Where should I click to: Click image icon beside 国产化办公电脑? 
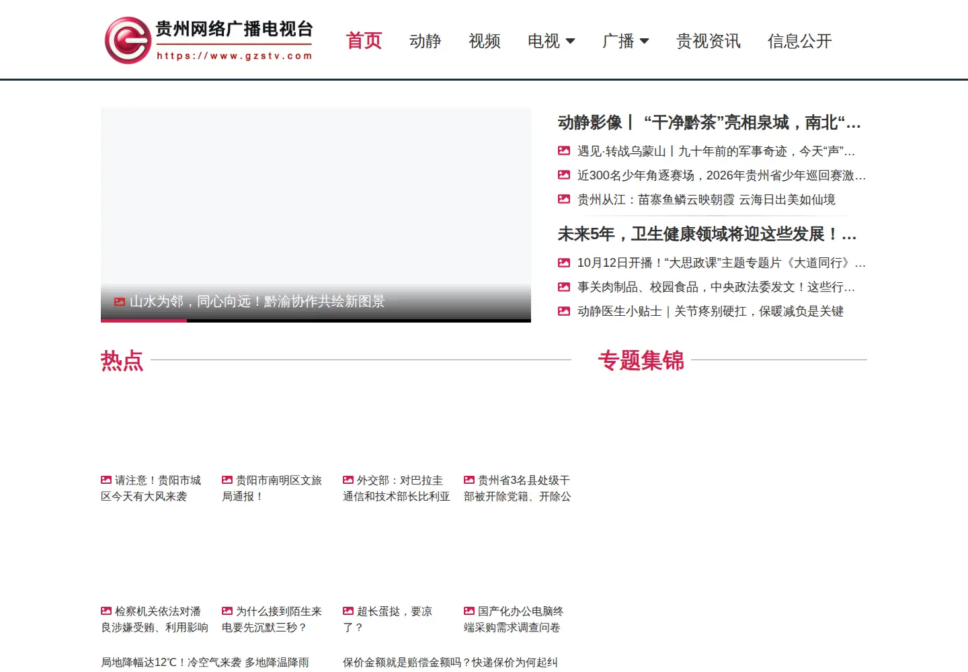[x=469, y=611]
